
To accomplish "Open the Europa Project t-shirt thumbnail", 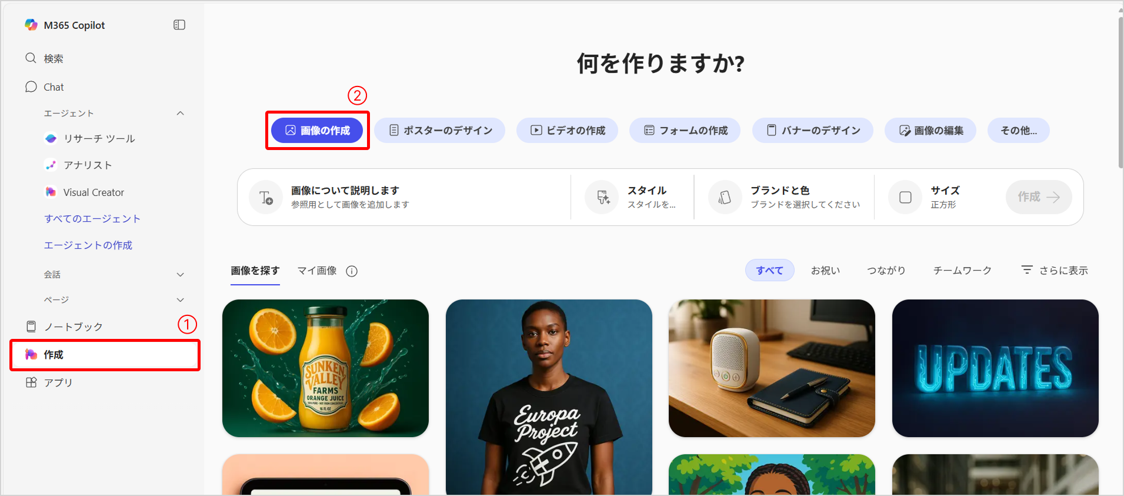I will (549, 397).
